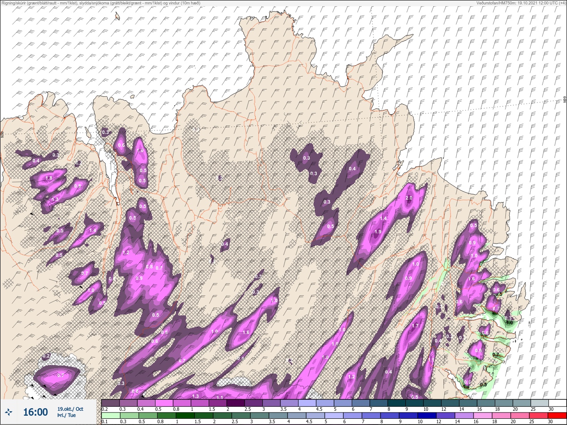Viewport: 567px width, 425px height.
Task: Click the 'Rigning/skúrir' map title text
Action: pyautogui.click(x=101, y=3)
